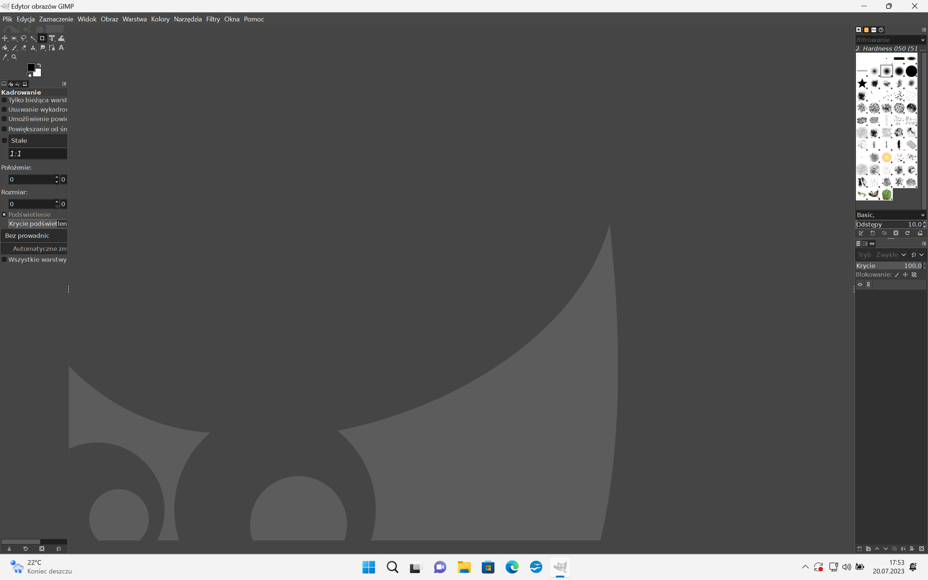This screenshot has width=928, height=580.
Task: Open the Filtry menu
Action: [x=213, y=19]
